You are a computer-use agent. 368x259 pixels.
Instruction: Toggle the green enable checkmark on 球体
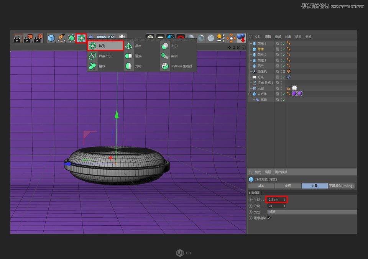284,49
